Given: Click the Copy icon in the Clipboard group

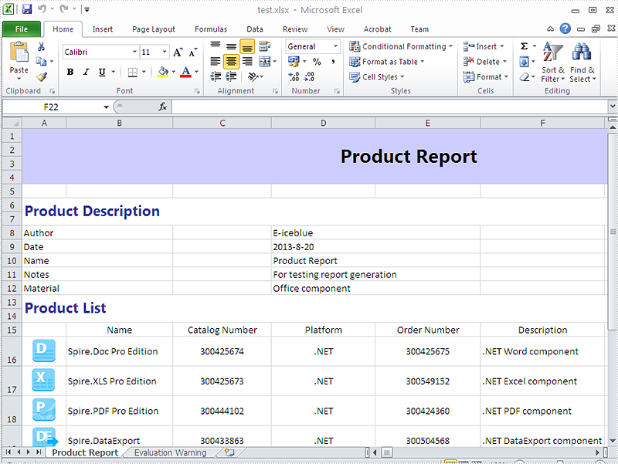Looking at the screenshot, I should (x=41, y=61).
